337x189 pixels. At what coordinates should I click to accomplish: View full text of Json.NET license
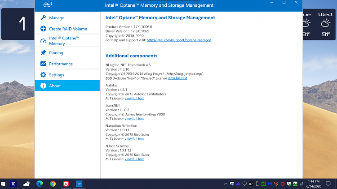pos(134,119)
